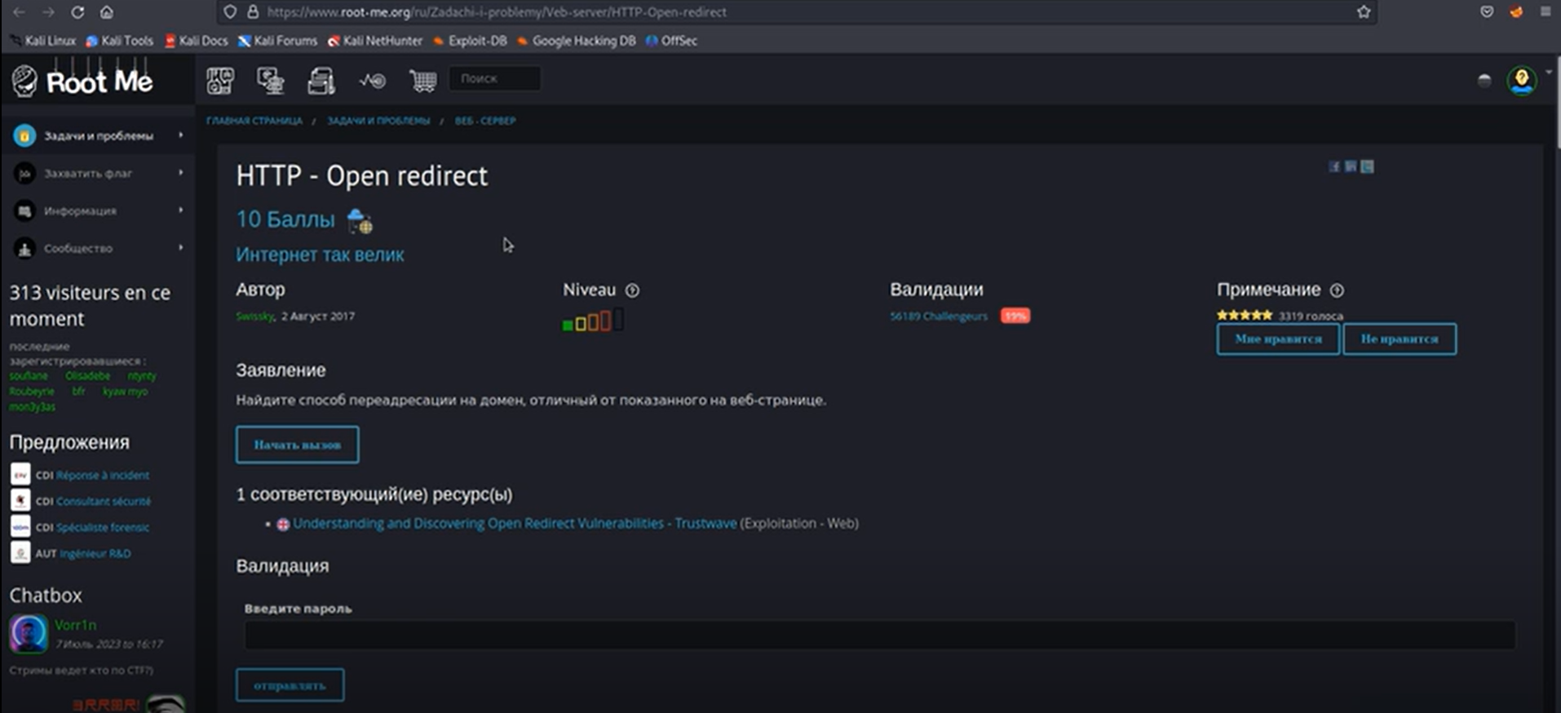Go to ГЛАВНАЯ СТРАНИЦА breadcrumb
1561x713 pixels.
[x=254, y=121]
